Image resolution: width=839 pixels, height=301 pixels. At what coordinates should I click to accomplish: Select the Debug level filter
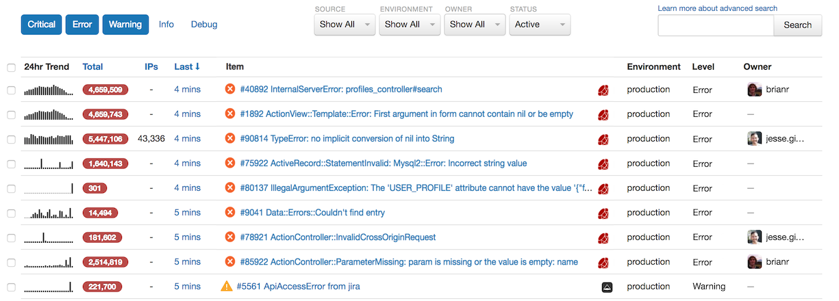click(x=204, y=25)
